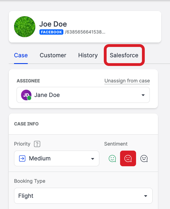170x209 pixels.
Task: Click the truncated Facebook ID text
Action: (85, 32)
